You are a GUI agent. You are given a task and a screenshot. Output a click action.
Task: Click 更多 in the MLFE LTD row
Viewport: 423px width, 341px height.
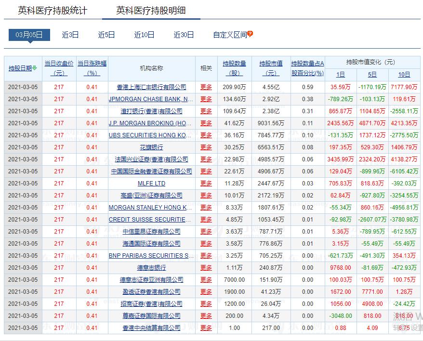pyautogui.click(x=206, y=184)
